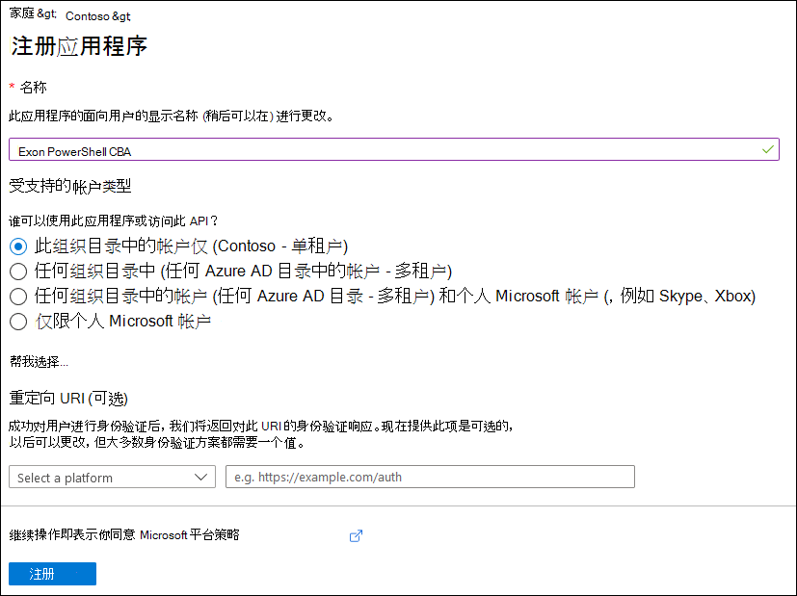Image resolution: width=797 pixels, height=596 pixels.
Task: Open the external link icon beside Microsoft platform policy
Action: [x=356, y=535]
